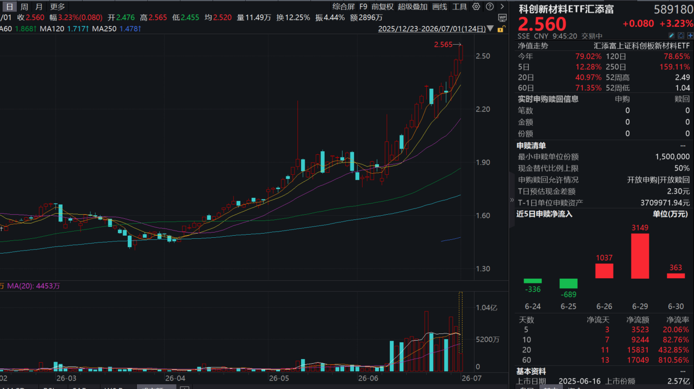Click the pencil note icon

point(672,36)
